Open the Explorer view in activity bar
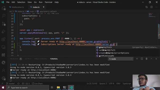This screenshot has height=90, width=160. (4, 8)
